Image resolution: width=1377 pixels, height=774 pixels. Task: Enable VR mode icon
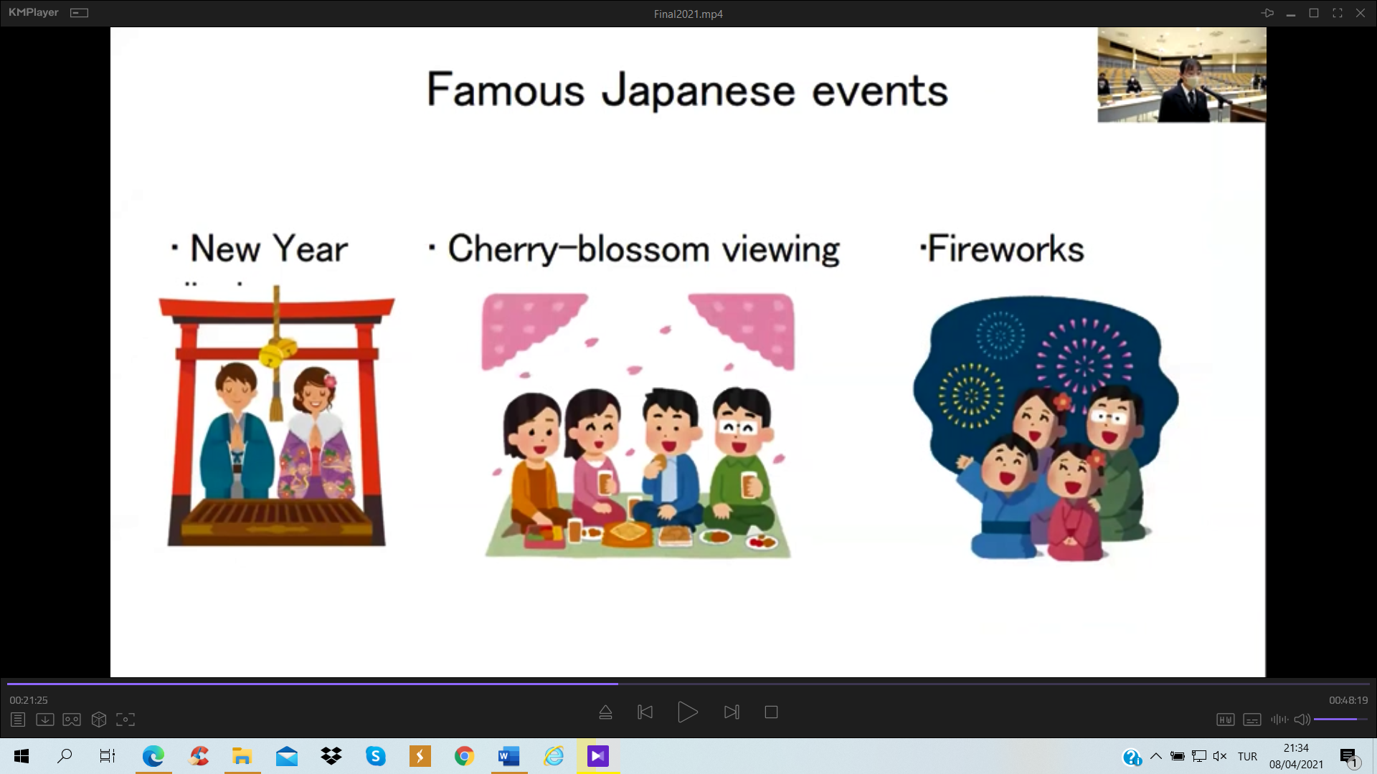[72, 720]
